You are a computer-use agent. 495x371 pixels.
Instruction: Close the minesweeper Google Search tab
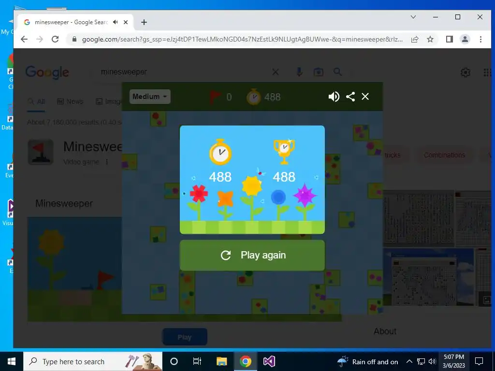pos(126,22)
